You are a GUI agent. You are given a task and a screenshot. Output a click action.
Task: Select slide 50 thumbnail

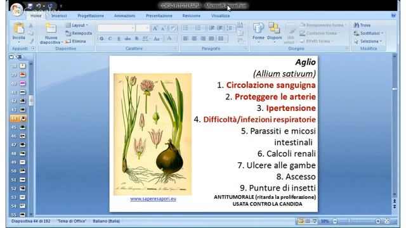tap(23, 171)
